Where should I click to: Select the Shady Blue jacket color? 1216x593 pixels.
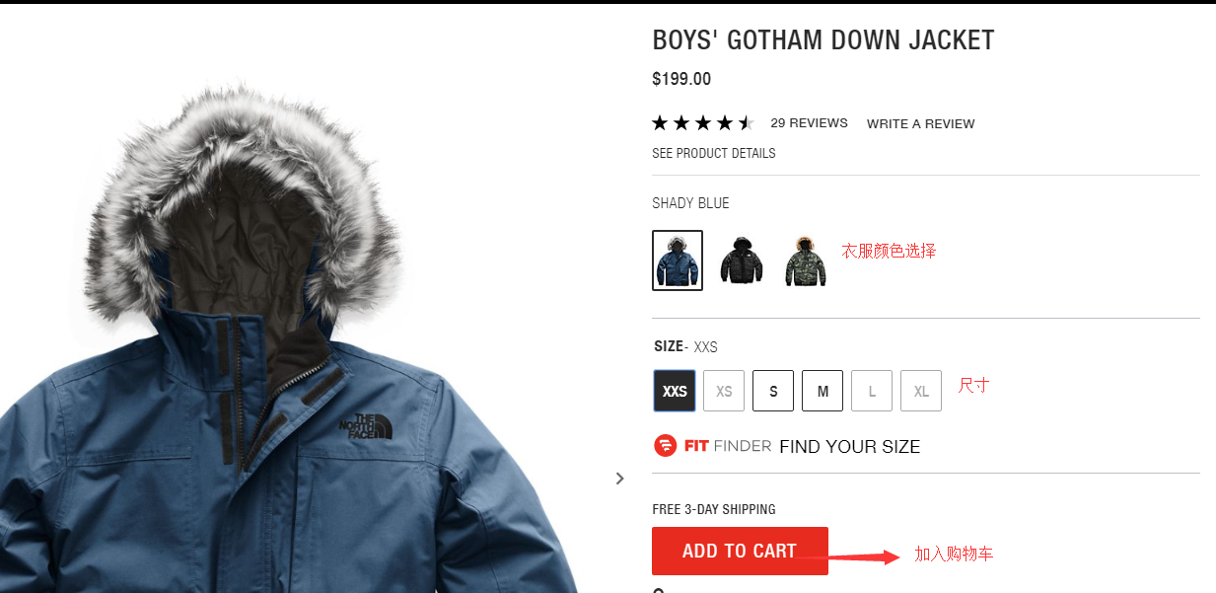click(678, 260)
